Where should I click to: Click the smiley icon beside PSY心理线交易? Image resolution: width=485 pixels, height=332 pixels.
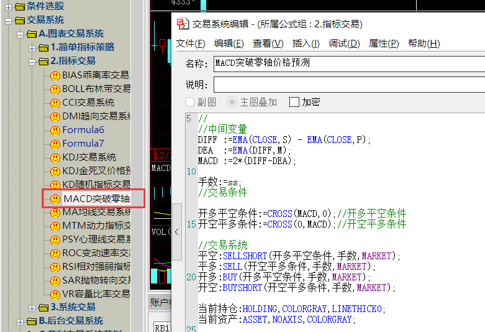tap(55, 240)
